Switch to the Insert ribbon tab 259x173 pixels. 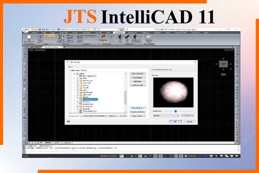(75, 33)
